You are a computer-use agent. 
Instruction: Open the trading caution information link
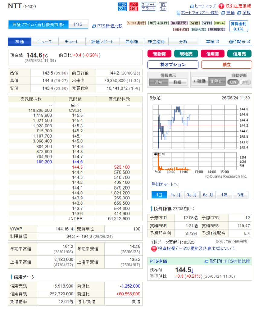click(x=238, y=6)
